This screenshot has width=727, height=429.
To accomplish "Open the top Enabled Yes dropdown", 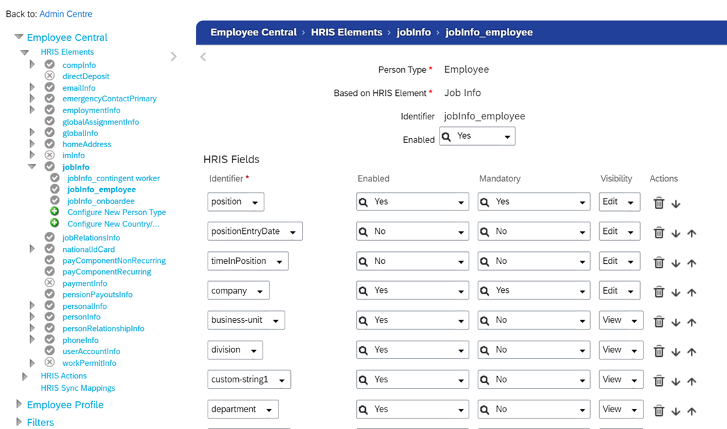I will pyautogui.click(x=478, y=136).
